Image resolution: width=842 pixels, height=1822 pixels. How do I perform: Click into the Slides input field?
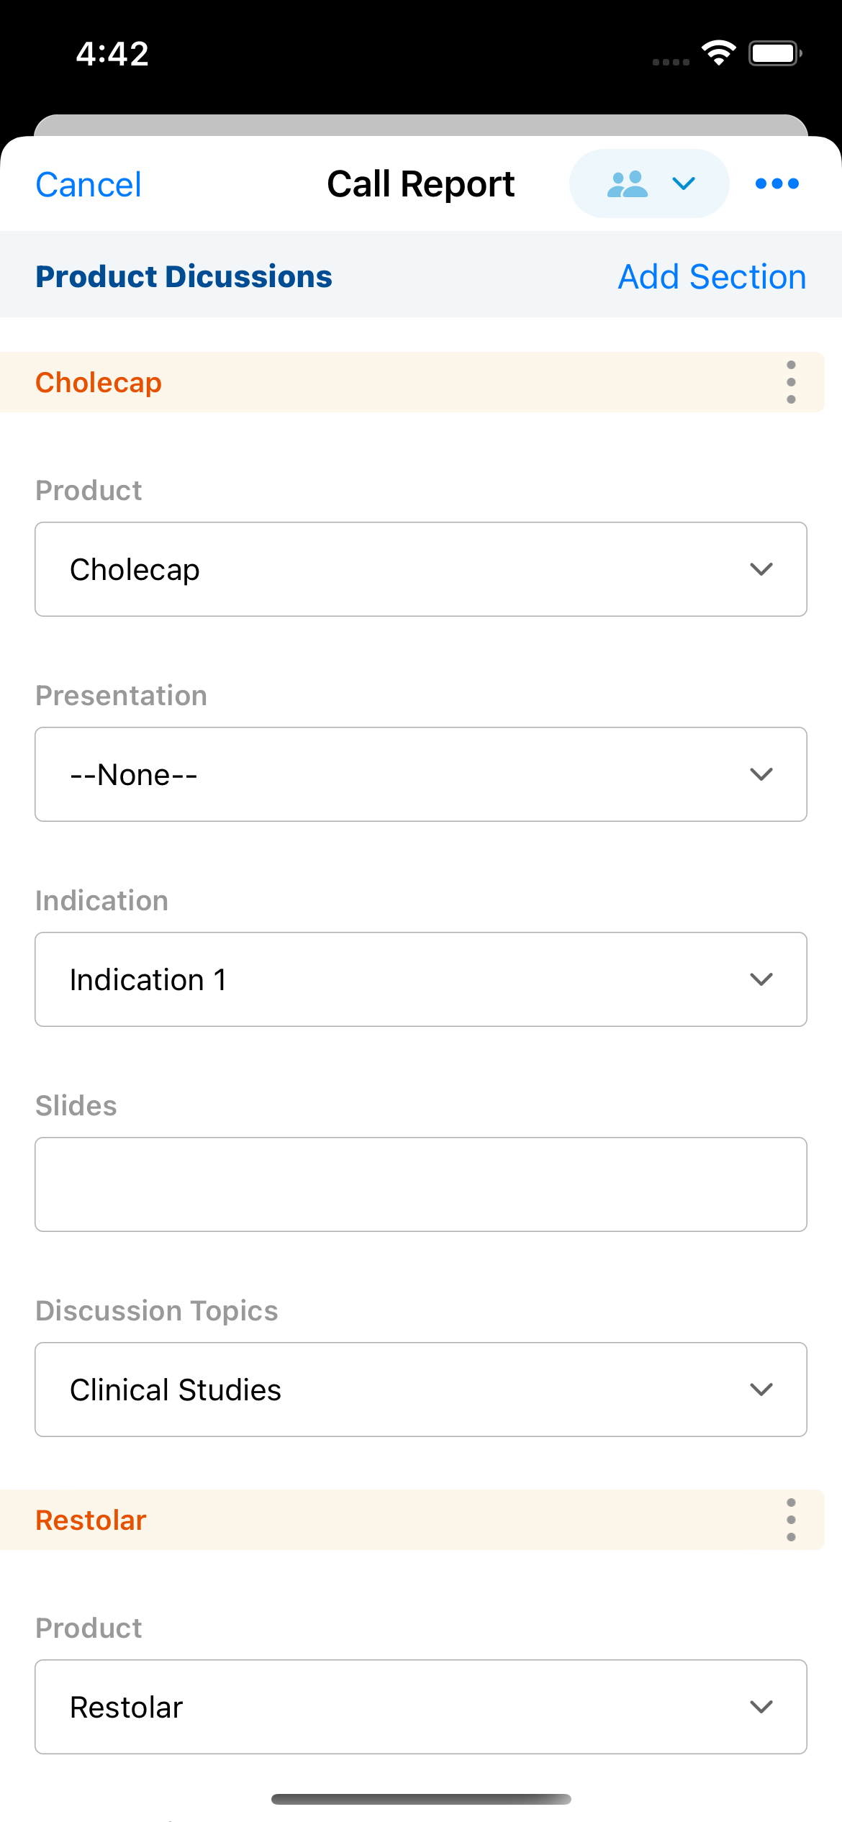(x=421, y=1184)
